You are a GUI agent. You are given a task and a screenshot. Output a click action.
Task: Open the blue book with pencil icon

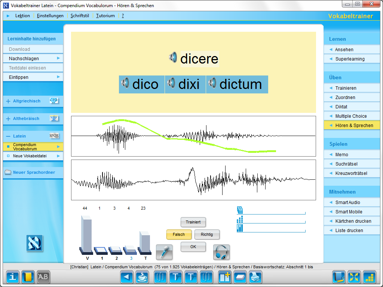click(x=339, y=277)
